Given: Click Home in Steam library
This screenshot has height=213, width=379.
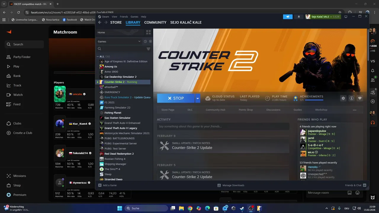Looking at the screenshot, I should [x=120, y=32].
